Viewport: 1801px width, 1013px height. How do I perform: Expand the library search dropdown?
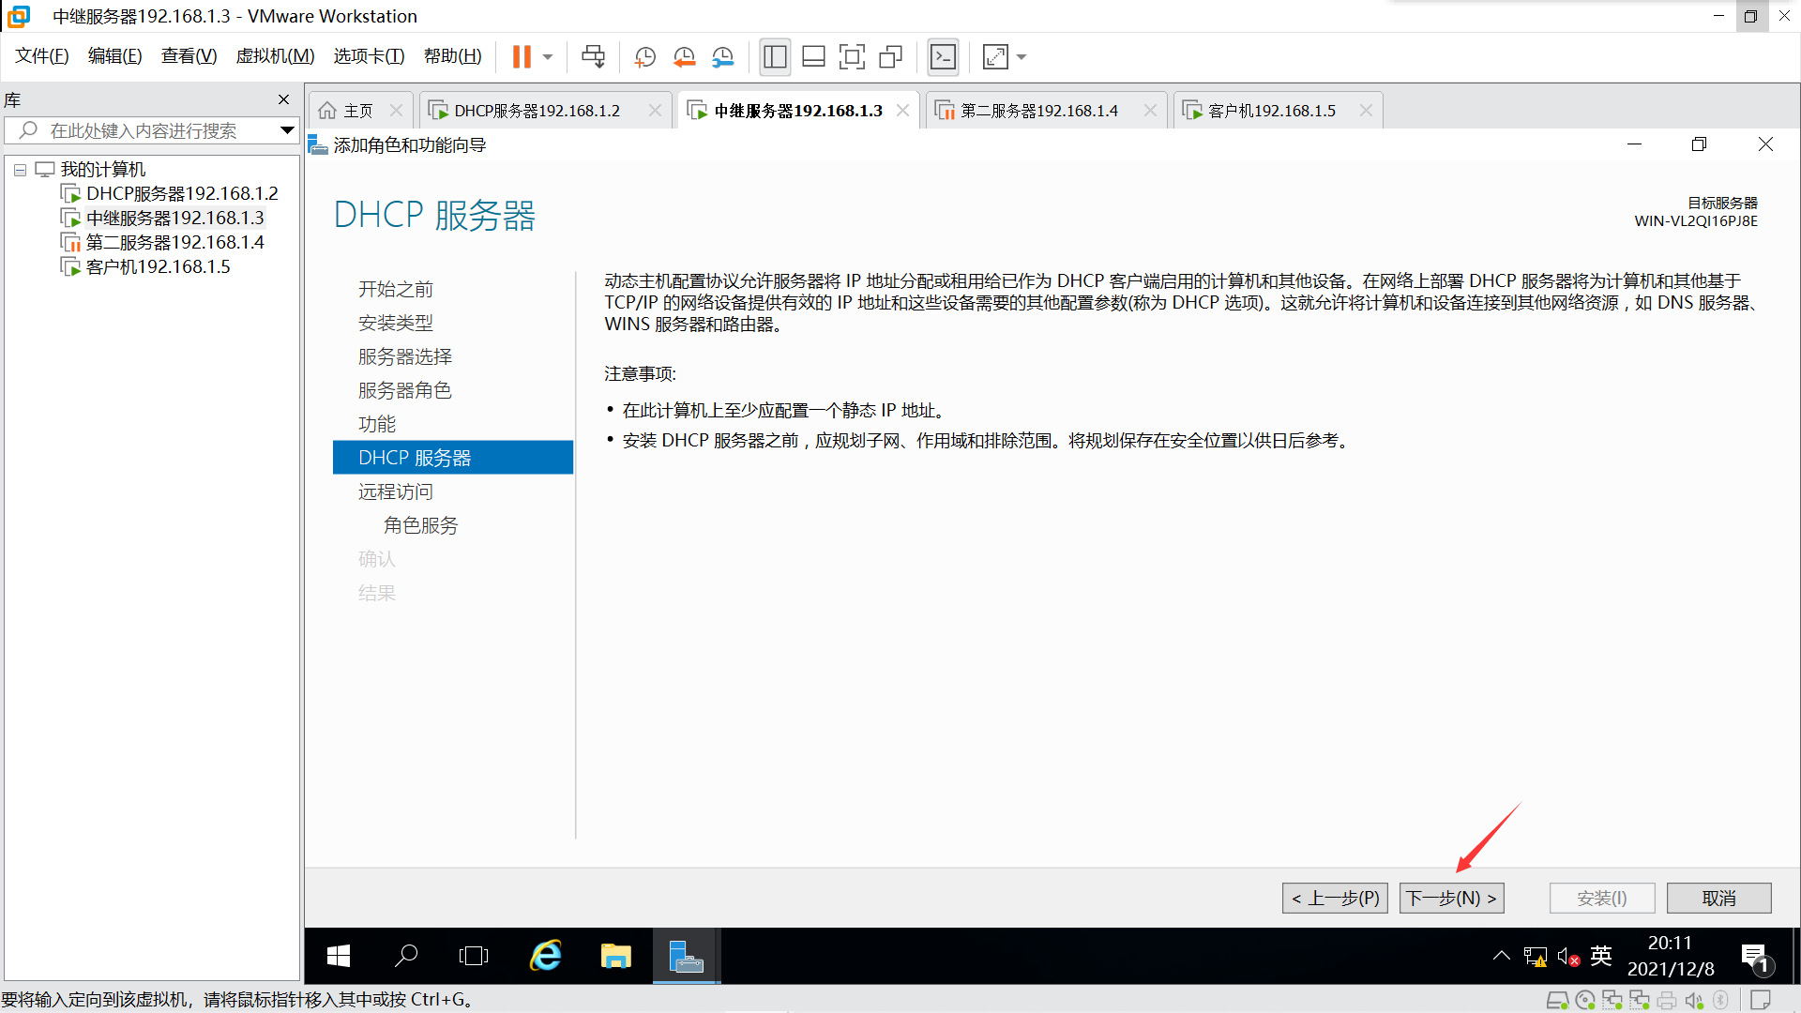coord(287,130)
